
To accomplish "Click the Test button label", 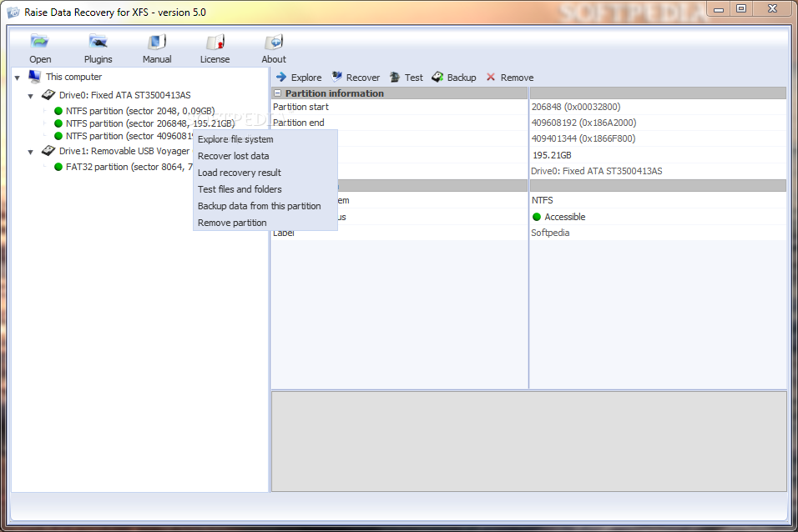I will (414, 78).
